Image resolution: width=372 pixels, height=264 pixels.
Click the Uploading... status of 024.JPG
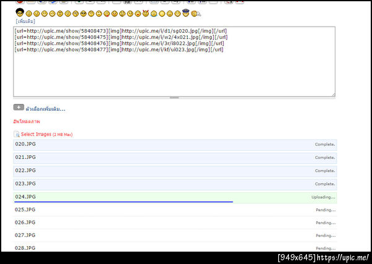pos(324,197)
